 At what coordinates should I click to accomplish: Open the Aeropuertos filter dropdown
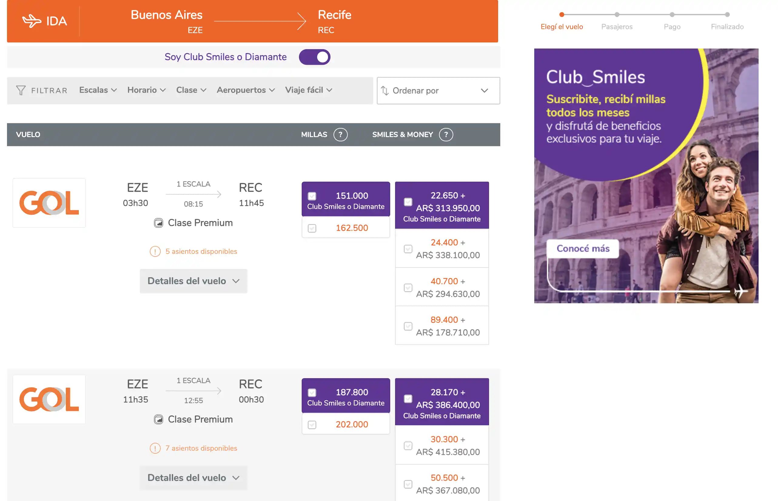246,90
